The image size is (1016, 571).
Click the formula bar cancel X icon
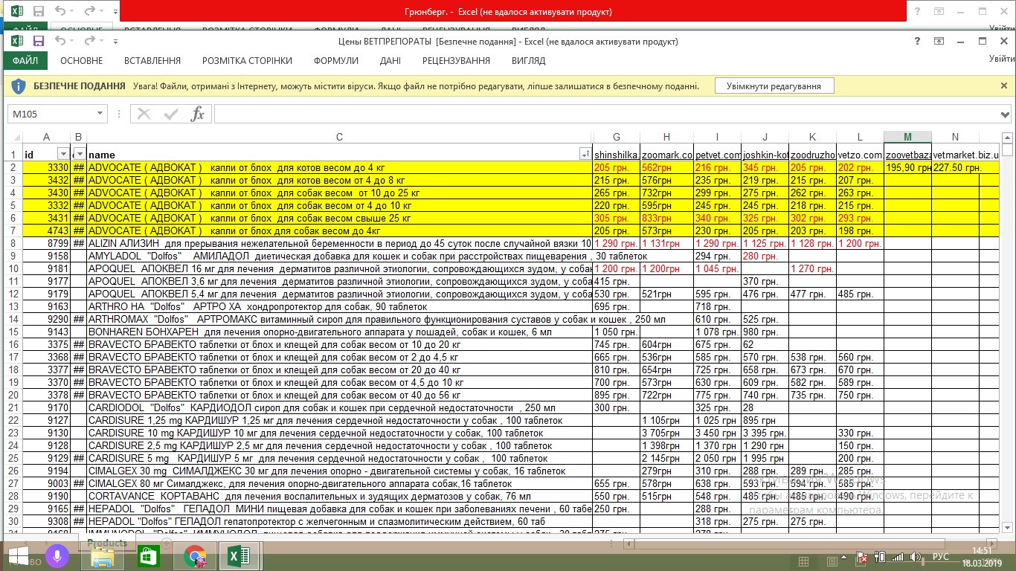[144, 114]
